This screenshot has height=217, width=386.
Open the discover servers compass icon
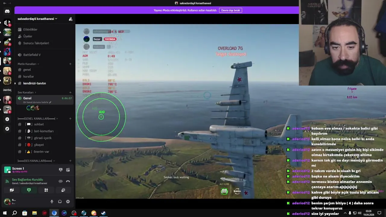pos(7,129)
